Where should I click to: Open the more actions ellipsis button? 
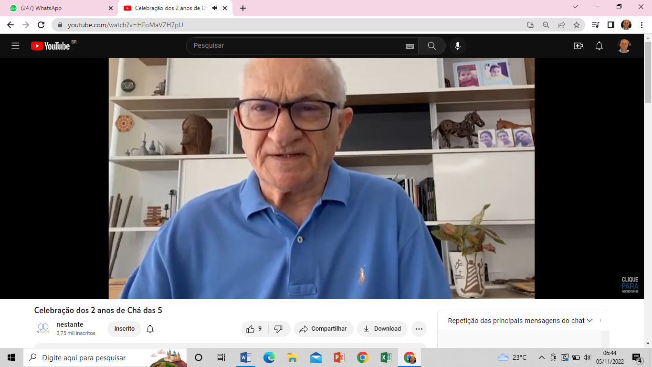tap(419, 329)
